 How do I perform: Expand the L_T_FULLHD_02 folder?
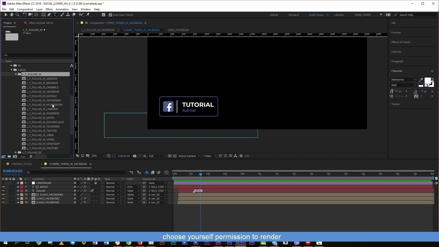[x=15, y=153]
